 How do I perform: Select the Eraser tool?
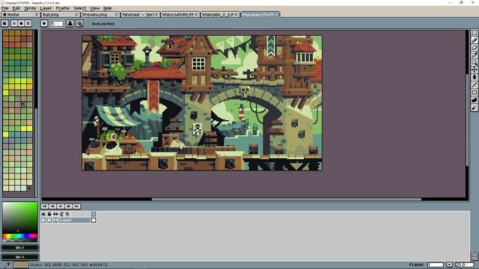474,48
